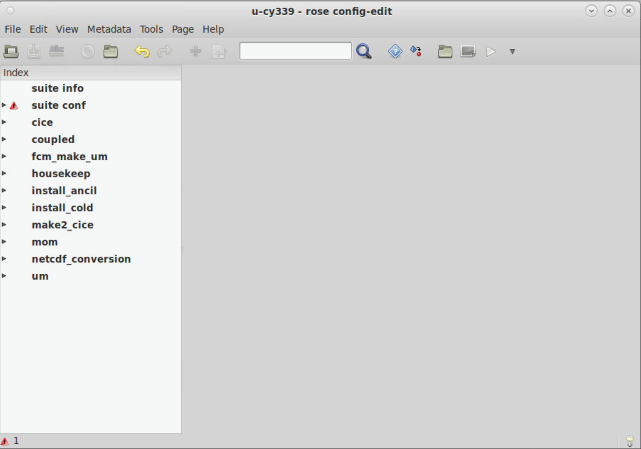The height and width of the screenshot is (449, 641).
Task: Click the monitor-shaped suite control icon
Action: tap(468, 52)
